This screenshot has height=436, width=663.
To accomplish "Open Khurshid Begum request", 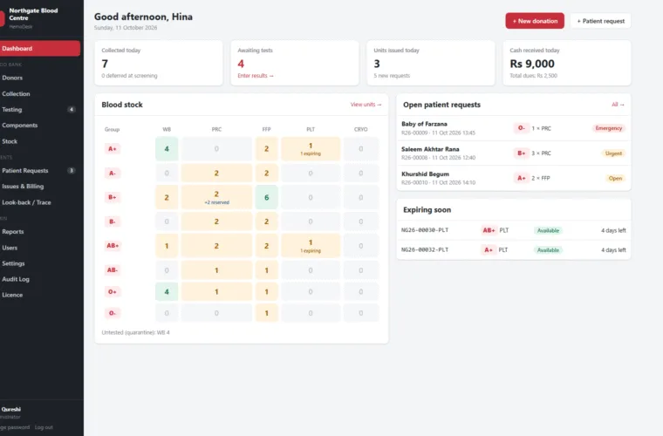I will 513,178.
